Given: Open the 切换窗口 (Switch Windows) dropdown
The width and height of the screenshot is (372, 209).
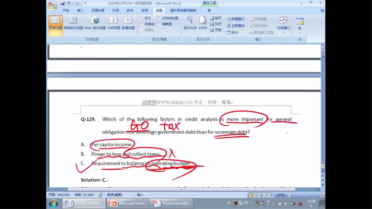Looking at the screenshot, I should coord(284,25).
